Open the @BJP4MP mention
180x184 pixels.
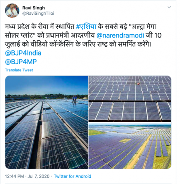tap(21, 62)
